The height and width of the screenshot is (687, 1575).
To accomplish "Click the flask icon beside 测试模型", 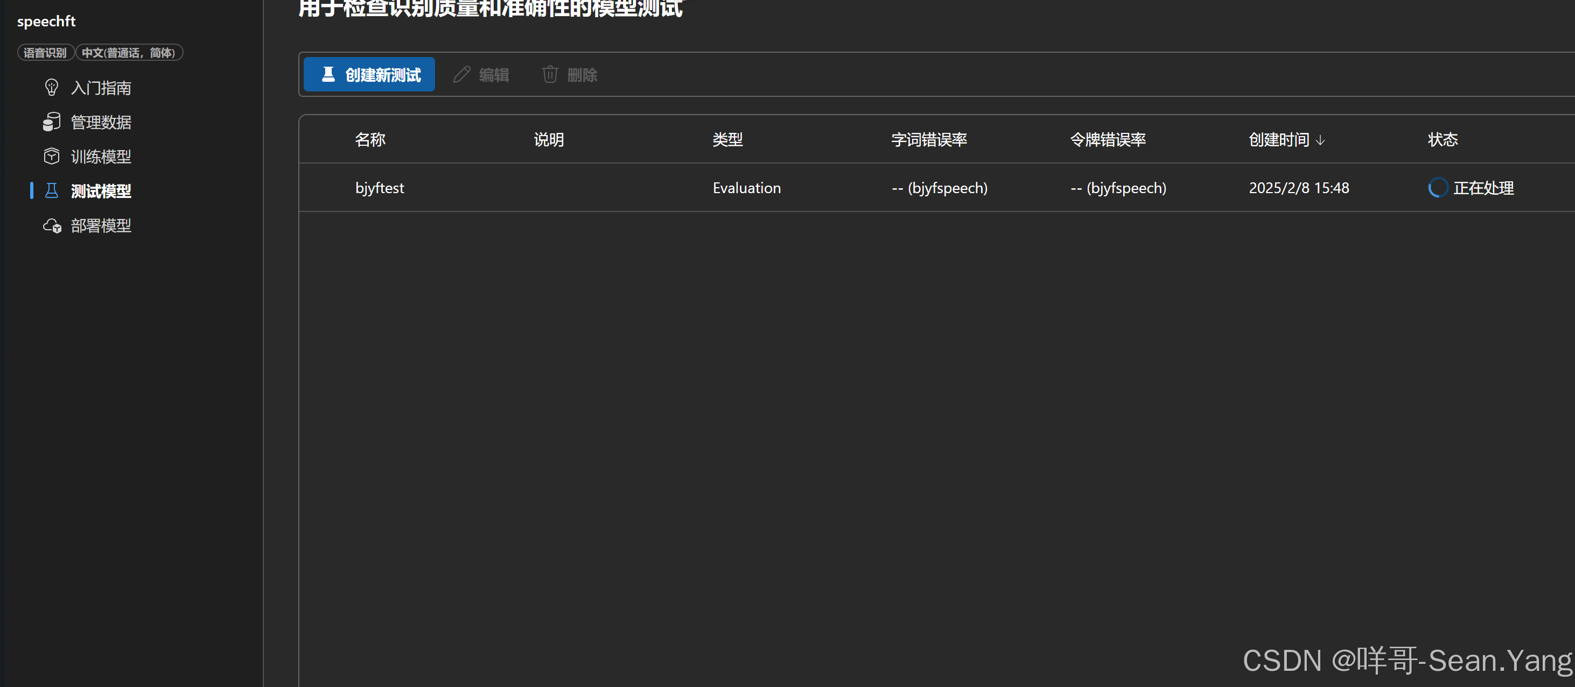I will pyautogui.click(x=51, y=190).
